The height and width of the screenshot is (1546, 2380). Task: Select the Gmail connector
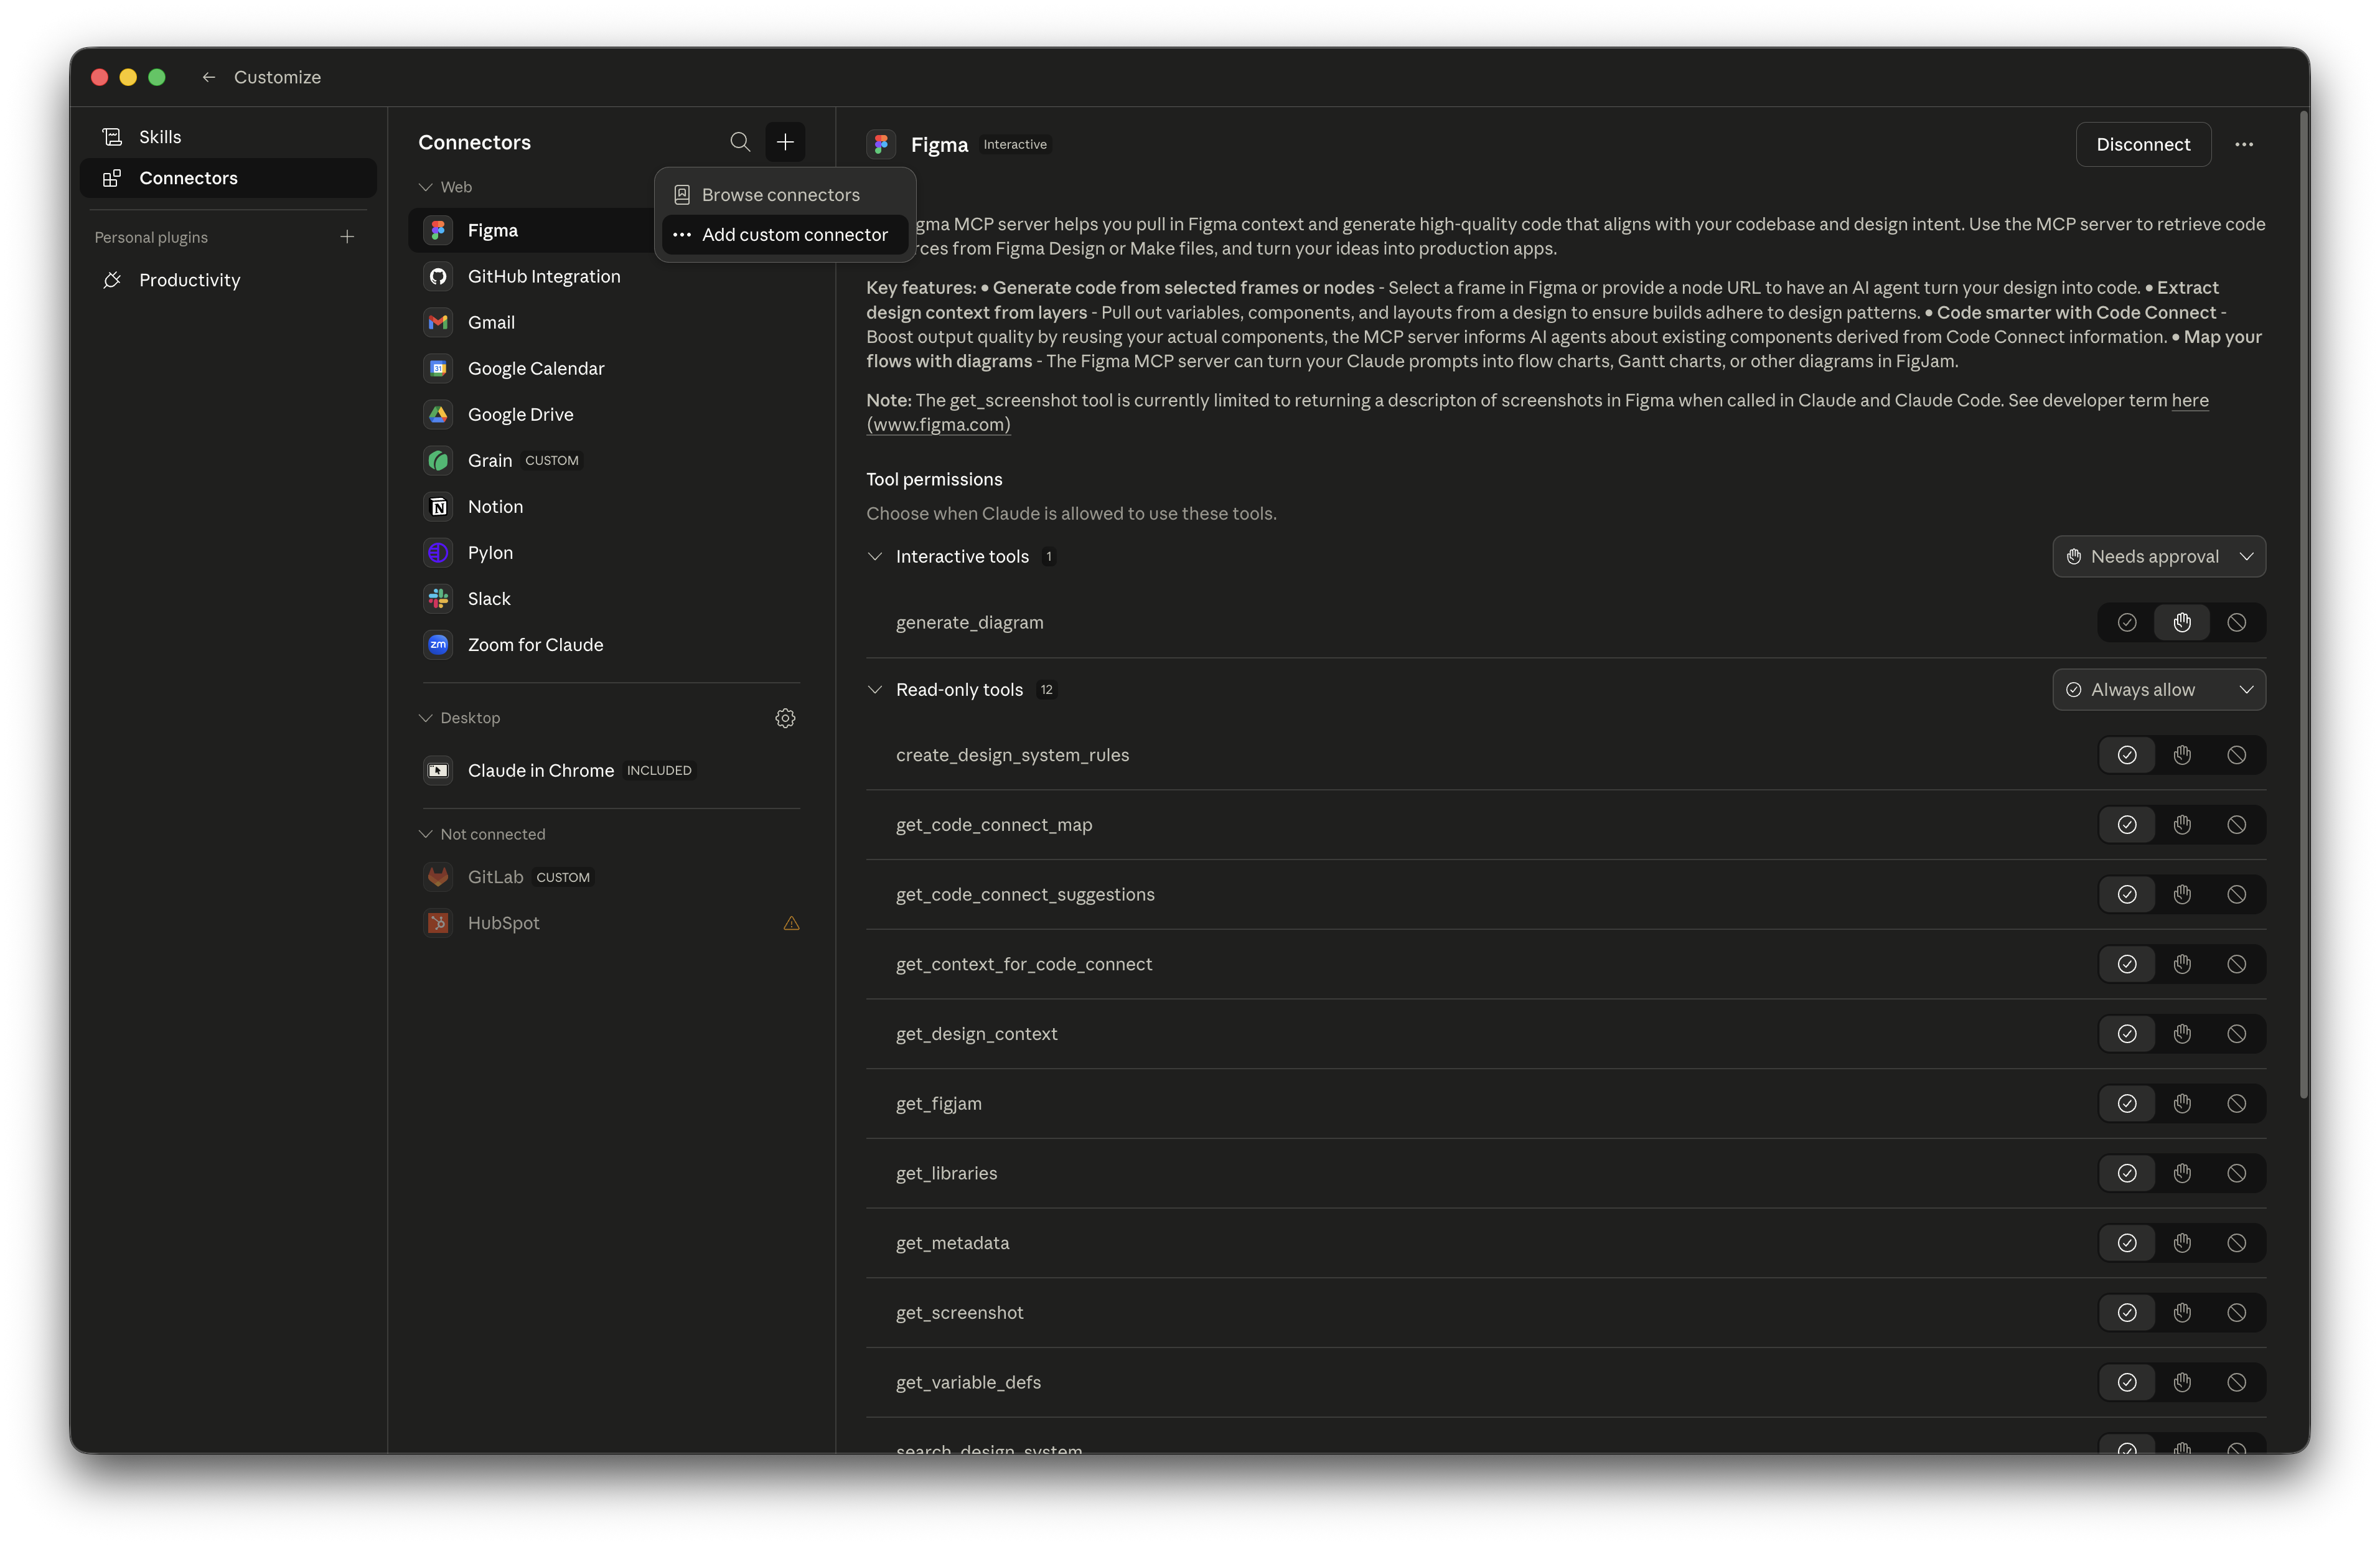(491, 322)
